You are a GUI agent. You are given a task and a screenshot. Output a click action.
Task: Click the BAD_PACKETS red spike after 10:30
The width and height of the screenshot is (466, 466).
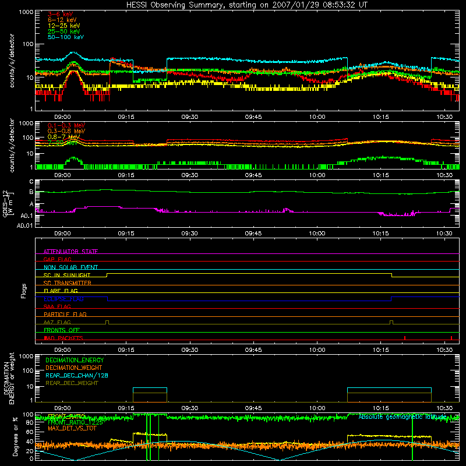(451, 338)
